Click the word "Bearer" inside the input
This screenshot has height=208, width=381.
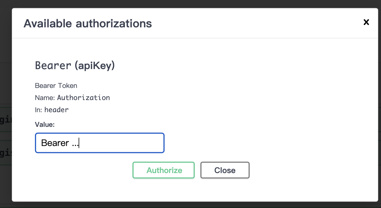coord(55,143)
